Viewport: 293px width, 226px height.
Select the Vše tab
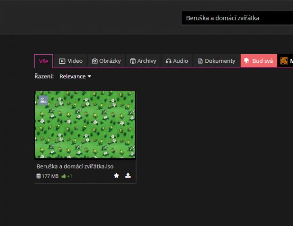(43, 61)
